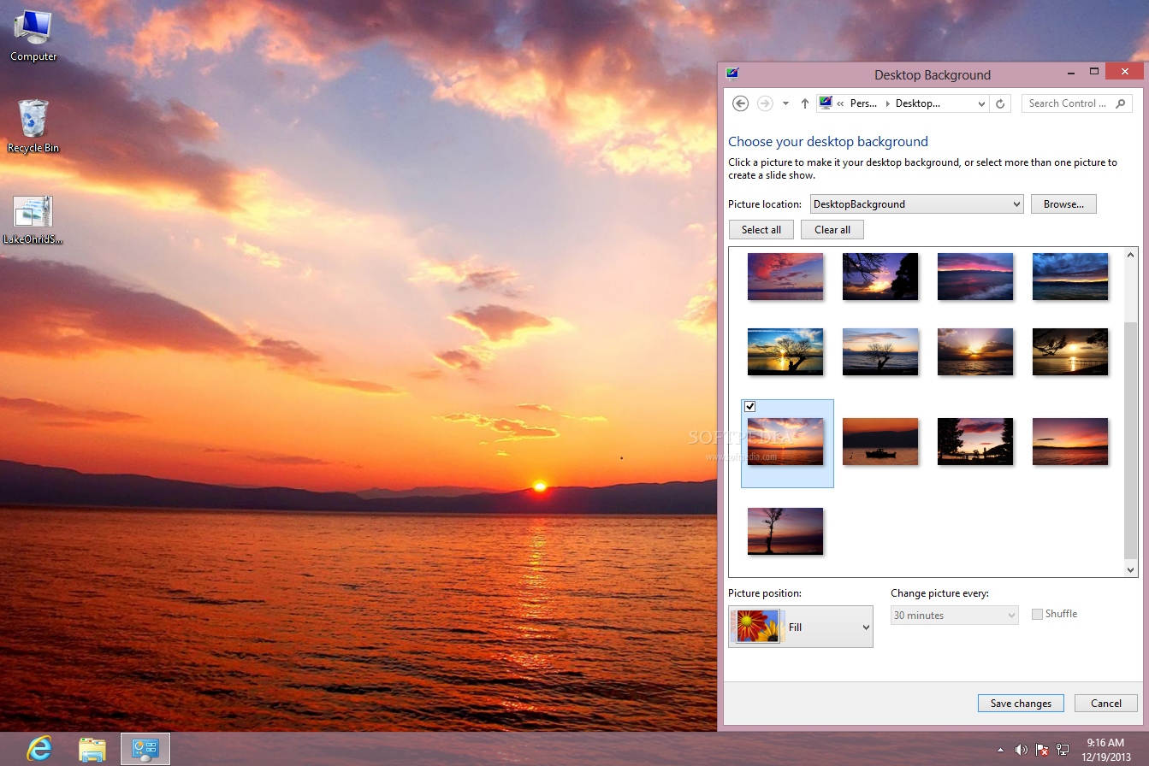Click the Search Control Panel field
This screenshot has width=1149, height=766.
click(x=1069, y=103)
